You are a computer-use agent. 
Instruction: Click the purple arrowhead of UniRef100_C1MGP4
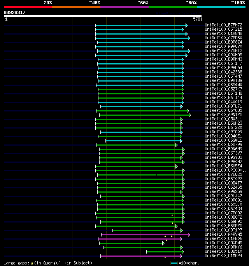coord(181,256)
